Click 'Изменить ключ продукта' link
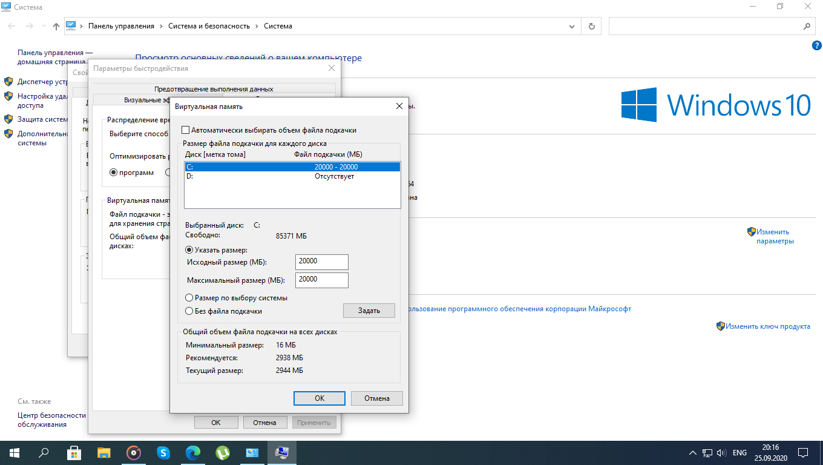 pyautogui.click(x=768, y=326)
